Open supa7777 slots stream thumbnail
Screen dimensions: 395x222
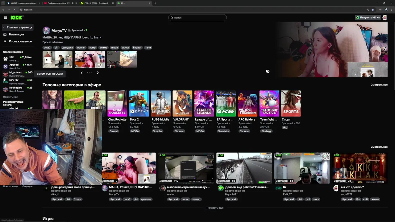360,168
